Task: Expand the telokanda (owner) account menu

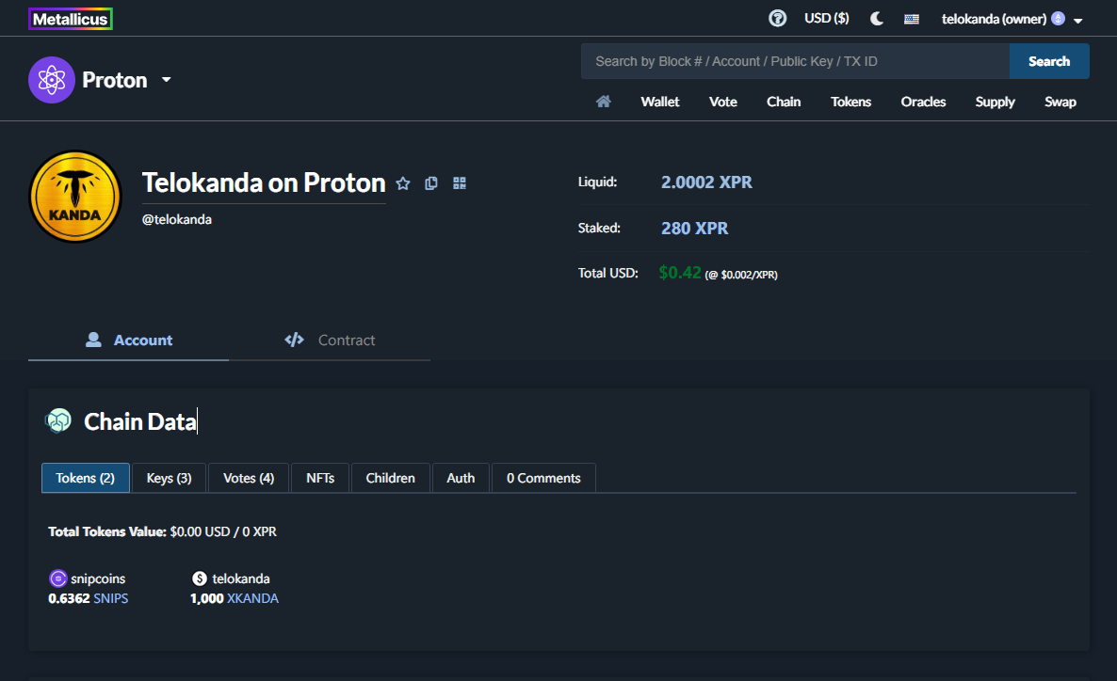Action: click(1012, 19)
